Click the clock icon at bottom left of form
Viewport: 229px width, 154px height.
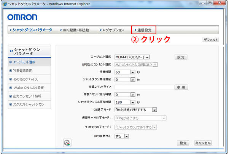(67, 143)
